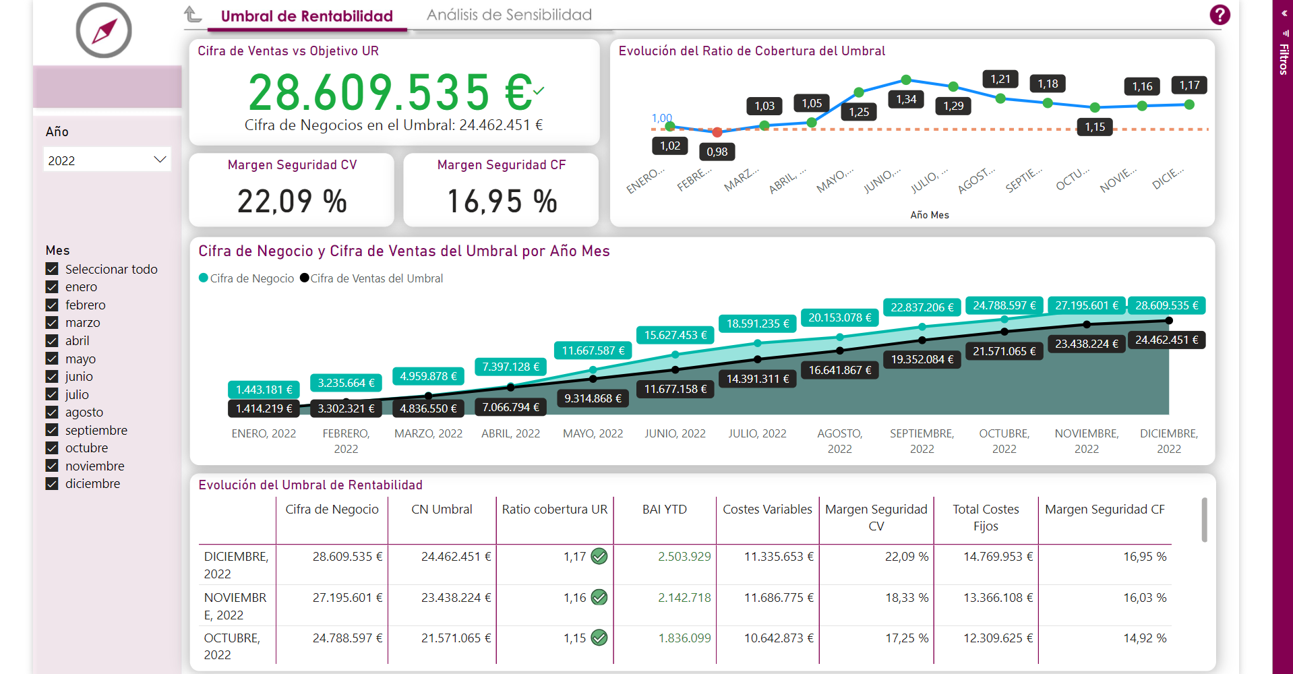Click the Margen Seguridad CV 22,09 % card
The width and height of the screenshot is (1293, 674).
292,190
